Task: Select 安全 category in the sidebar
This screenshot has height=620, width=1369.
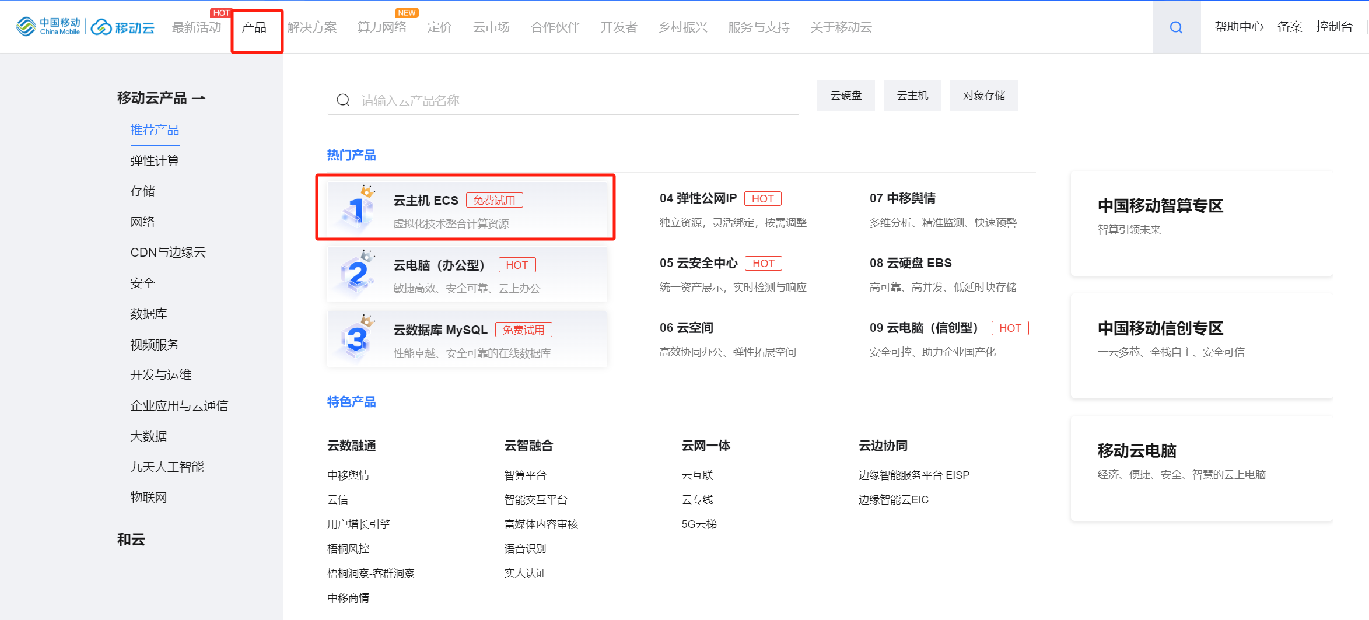Action: [x=142, y=283]
